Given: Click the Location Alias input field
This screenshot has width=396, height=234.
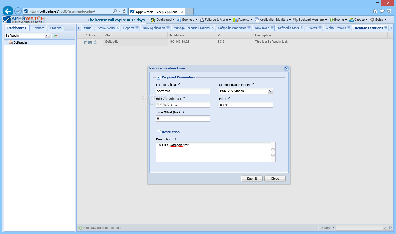Looking at the screenshot, I should click(183, 91).
